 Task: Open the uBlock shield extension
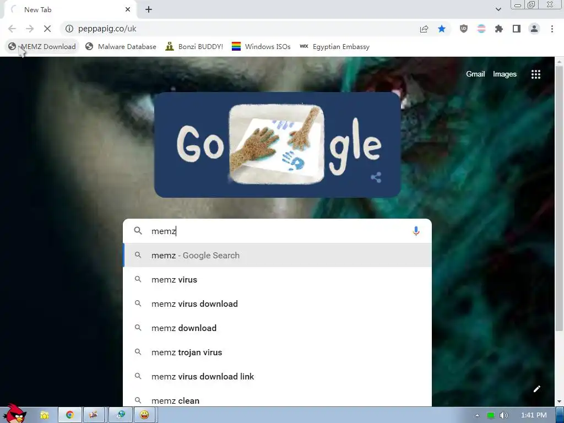pos(464,29)
